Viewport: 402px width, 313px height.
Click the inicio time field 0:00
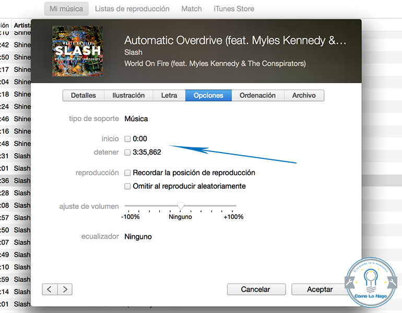[140, 139]
